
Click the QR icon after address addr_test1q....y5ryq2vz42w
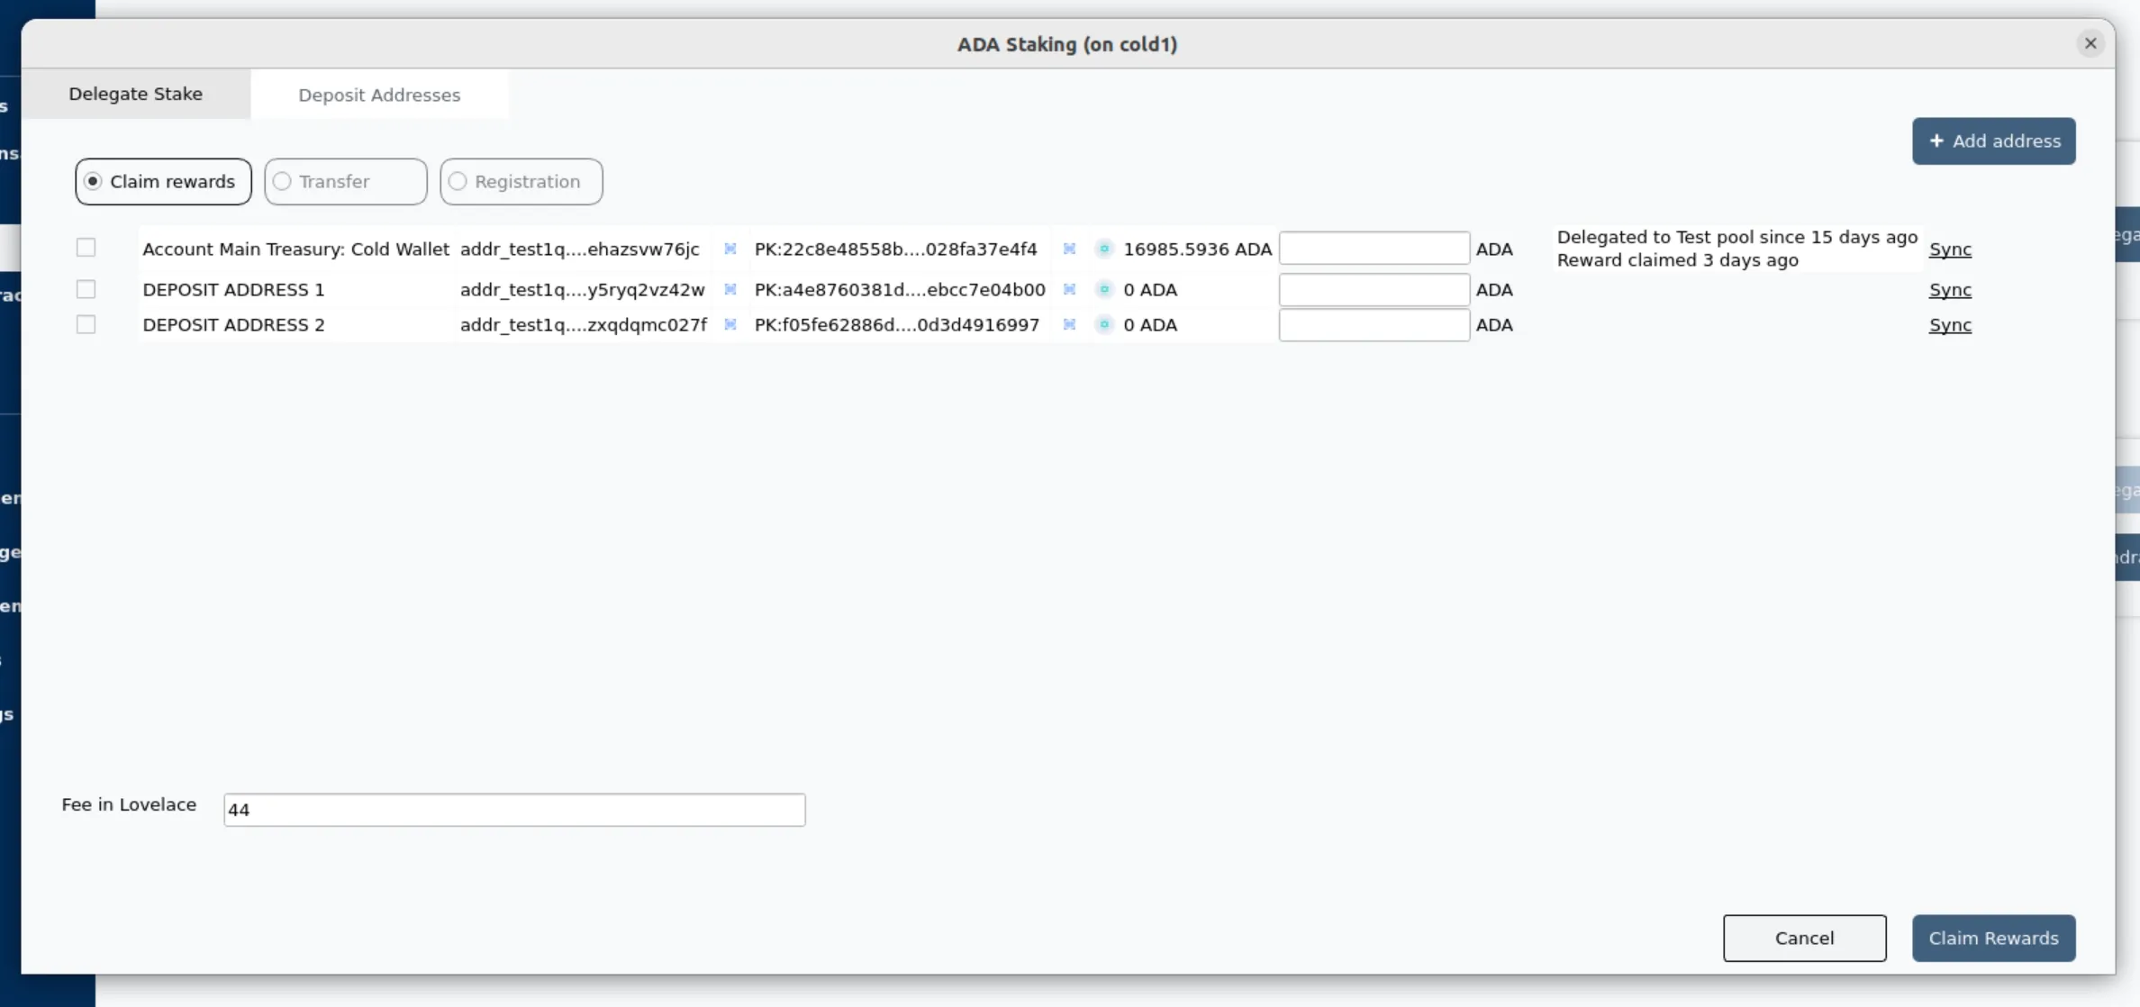(x=730, y=289)
